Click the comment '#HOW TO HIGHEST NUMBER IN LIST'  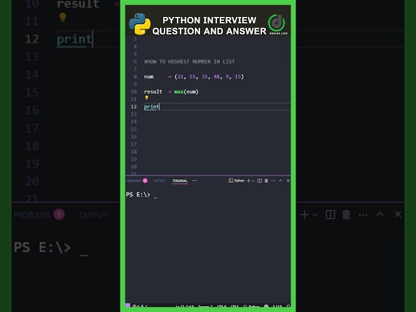point(189,62)
